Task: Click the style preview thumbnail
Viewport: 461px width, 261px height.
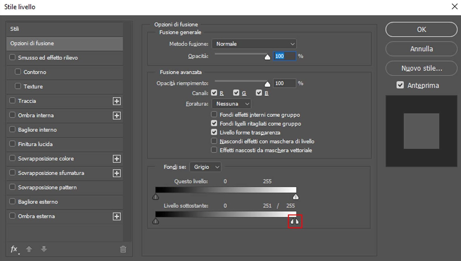Action: coord(421,131)
